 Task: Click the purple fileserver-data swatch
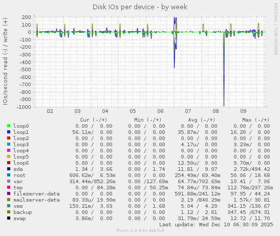[x=9, y=193]
